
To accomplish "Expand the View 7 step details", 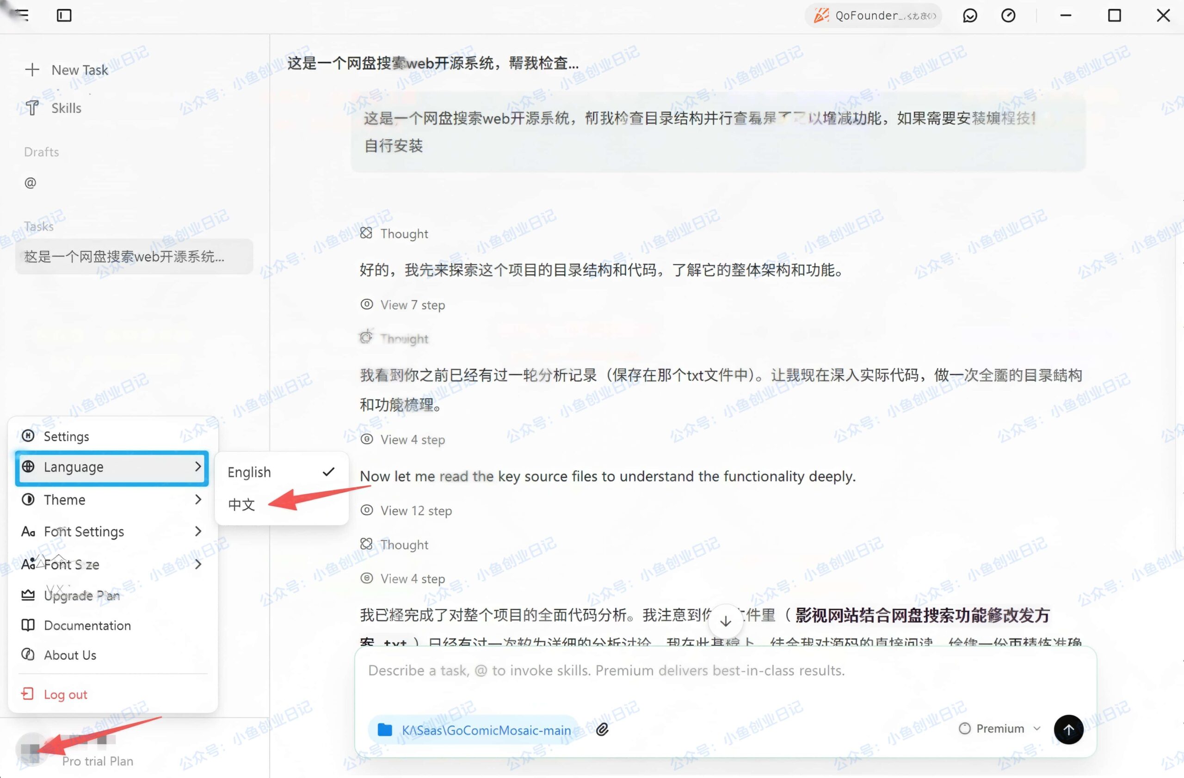I will [412, 305].
